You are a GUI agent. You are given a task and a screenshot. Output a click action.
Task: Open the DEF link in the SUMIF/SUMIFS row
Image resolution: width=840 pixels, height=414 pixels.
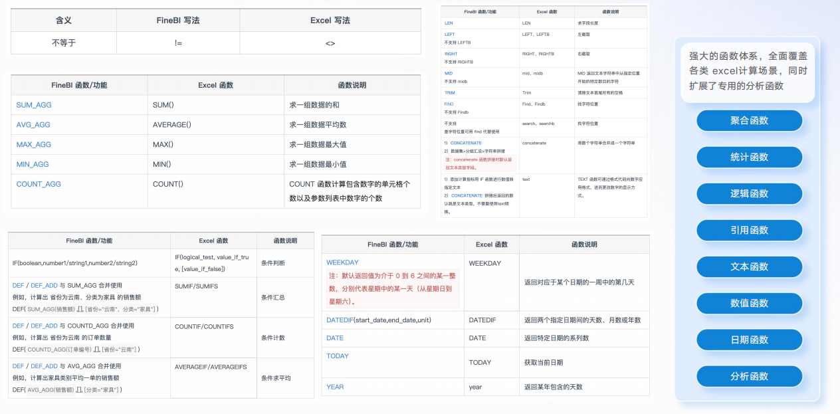pyautogui.click(x=18, y=286)
